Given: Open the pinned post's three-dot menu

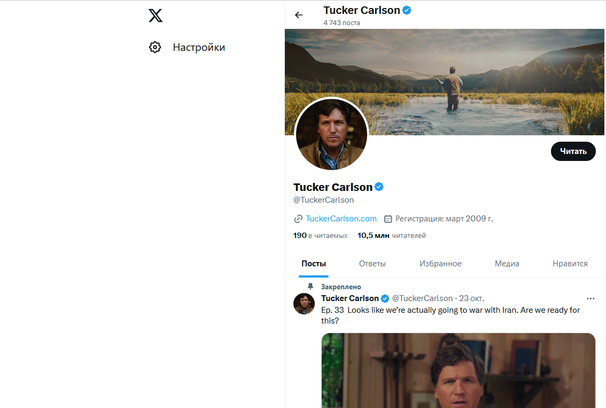Looking at the screenshot, I should [x=591, y=298].
